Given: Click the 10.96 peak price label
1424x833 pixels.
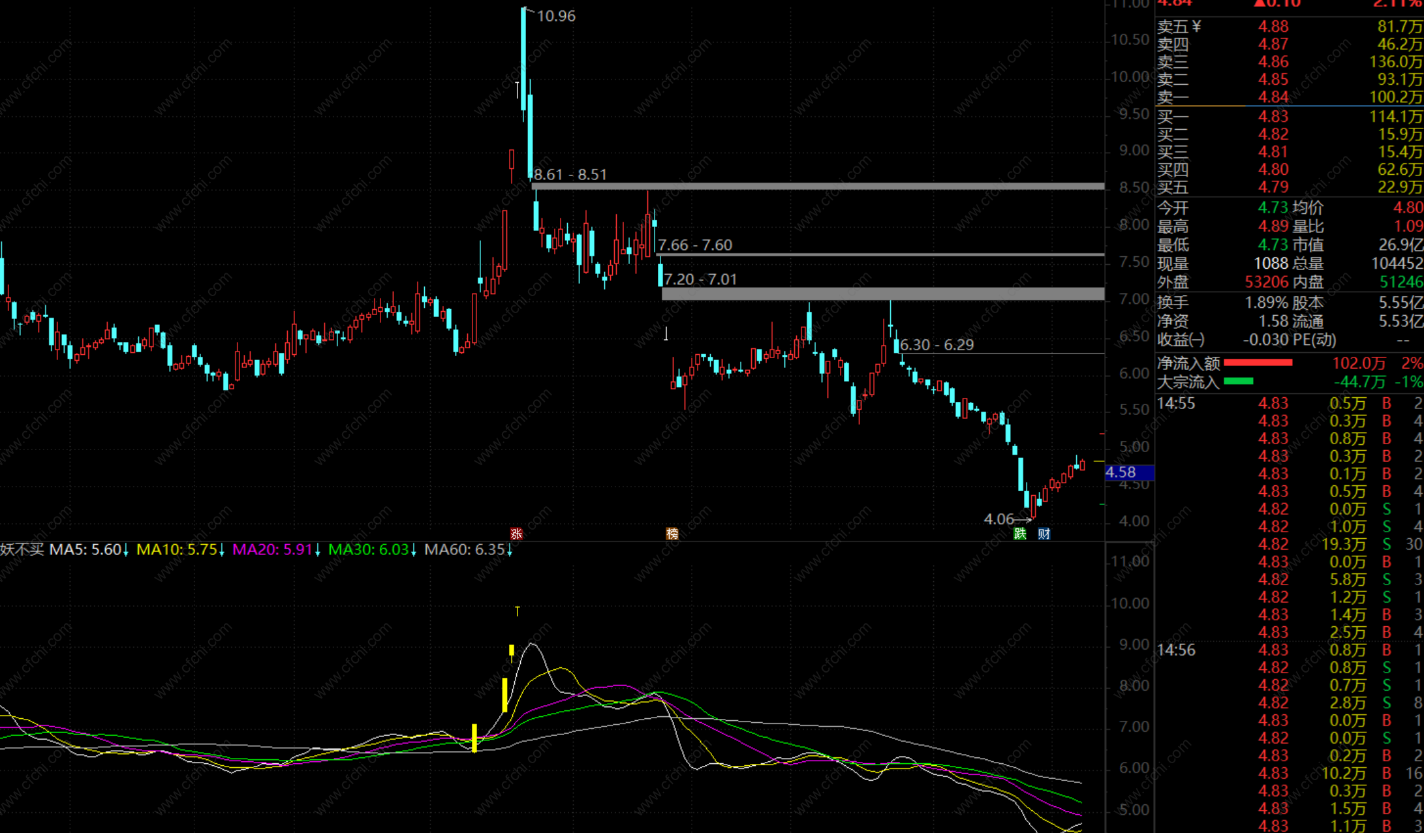Looking at the screenshot, I should (x=556, y=16).
